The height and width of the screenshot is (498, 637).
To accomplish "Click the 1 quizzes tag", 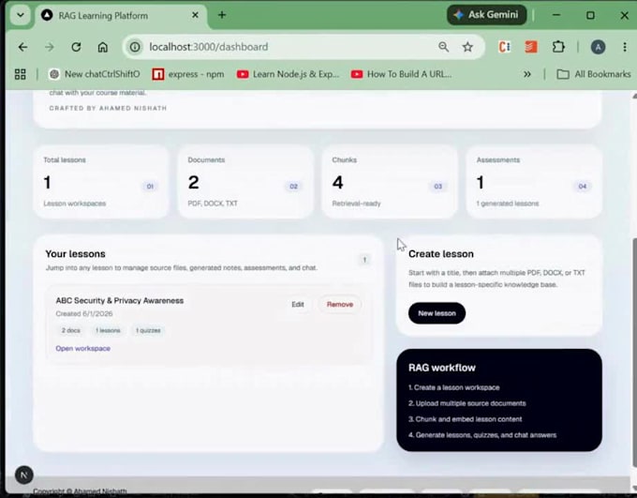I will coord(148,330).
